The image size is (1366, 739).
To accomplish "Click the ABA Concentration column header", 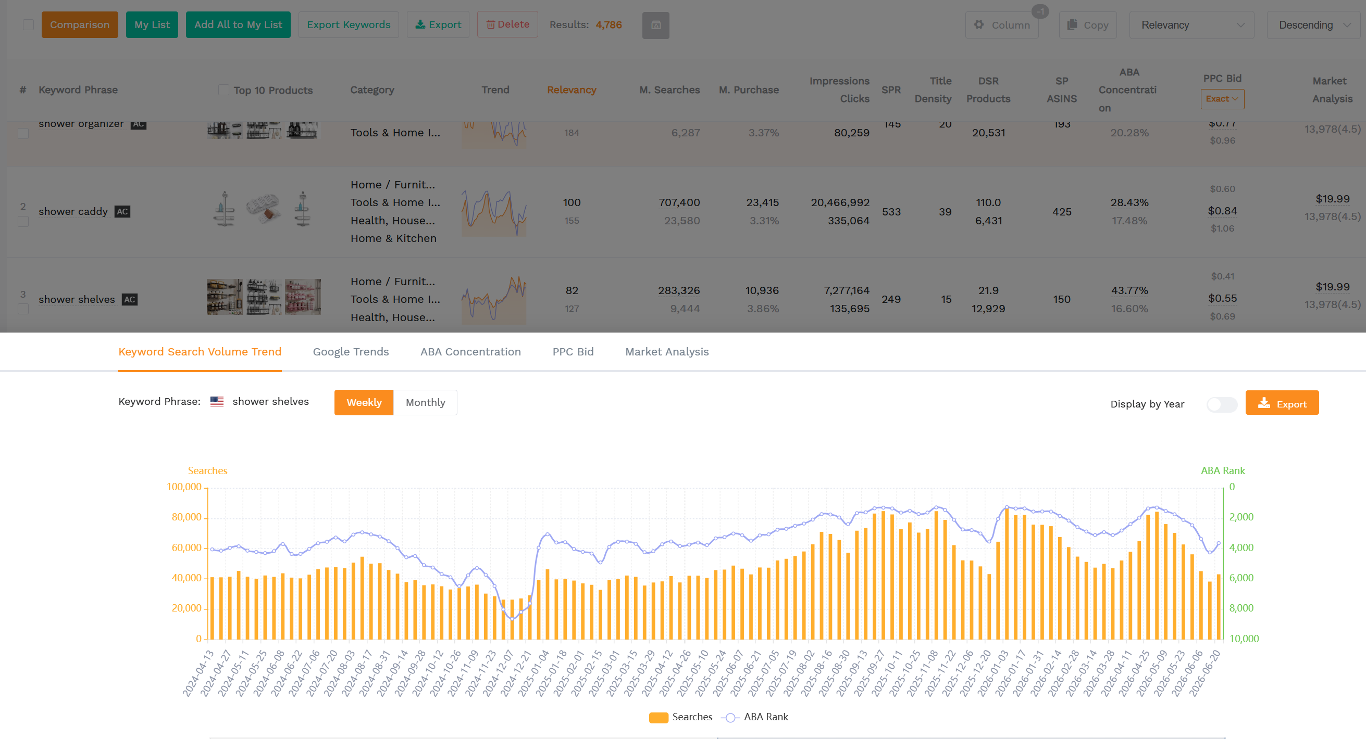I will pos(1127,90).
